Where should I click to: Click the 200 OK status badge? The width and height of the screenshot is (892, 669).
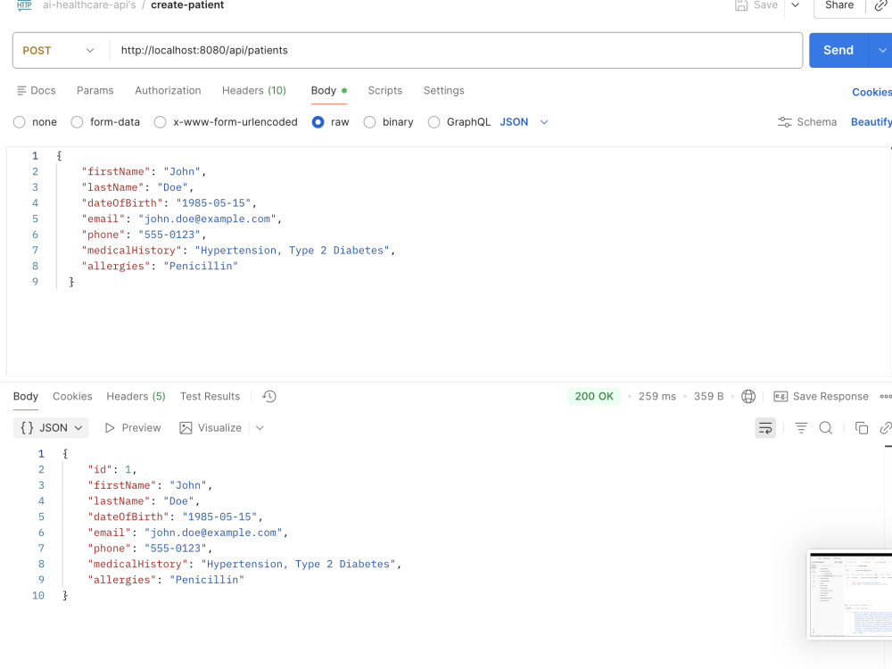pyautogui.click(x=594, y=397)
